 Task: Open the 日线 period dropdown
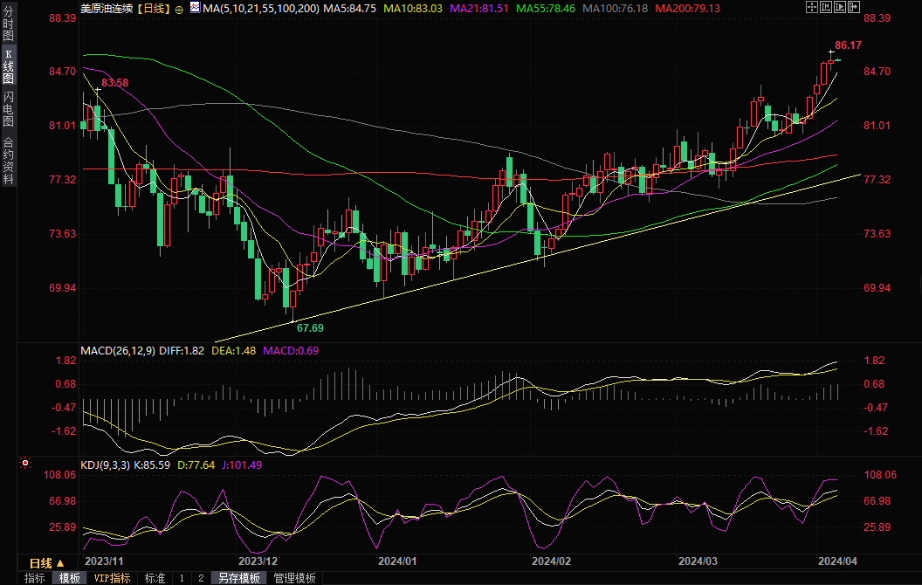pos(47,562)
